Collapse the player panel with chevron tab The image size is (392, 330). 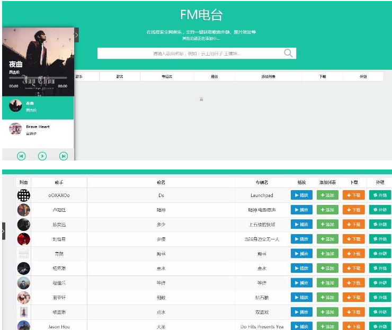(x=76, y=35)
